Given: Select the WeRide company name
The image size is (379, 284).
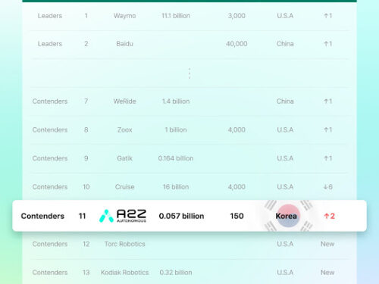Looking at the screenshot, I should [125, 101].
